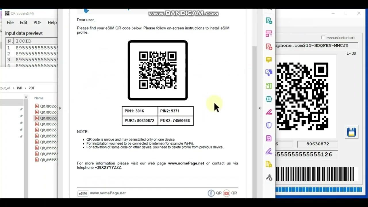This screenshot has height=207, width=368.
Task: Open the File menu in QR_code window
Action: 10,22
